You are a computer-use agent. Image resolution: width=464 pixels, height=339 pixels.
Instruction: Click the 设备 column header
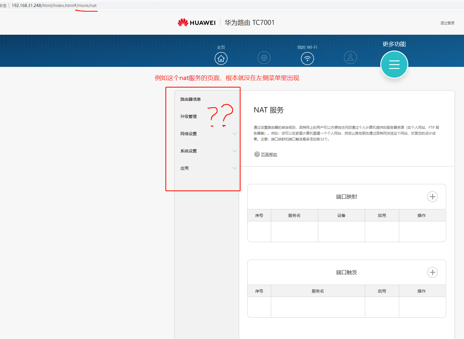pos(341,215)
